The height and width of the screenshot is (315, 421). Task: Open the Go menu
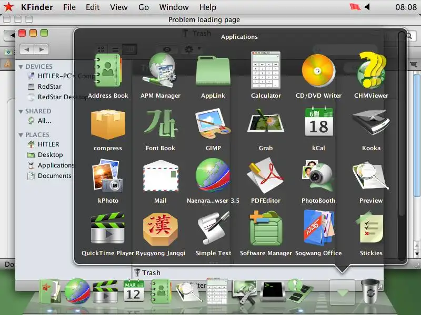pyautogui.click(x=143, y=7)
